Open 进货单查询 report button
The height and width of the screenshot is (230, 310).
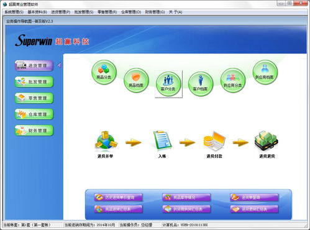click(254, 197)
